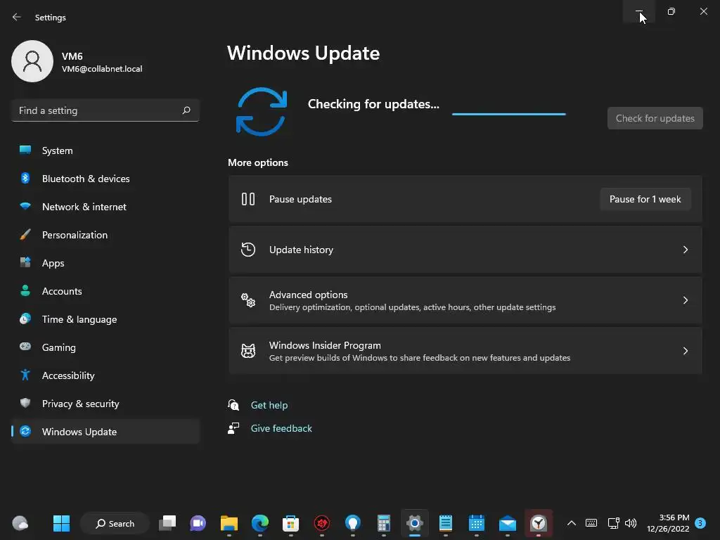The width and height of the screenshot is (720, 540).
Task: Click the VM6 user profile avatar
Action: (x=32, y=61)
